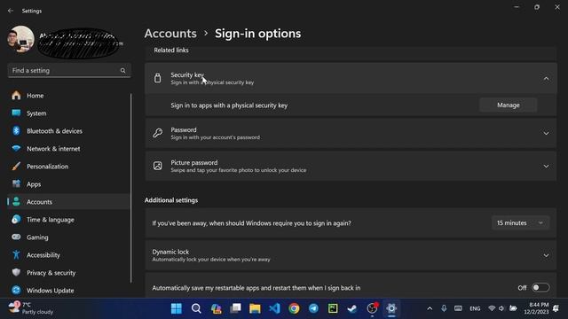Click the battery tray icon
The image size is (568, 319).
point(513,308)
